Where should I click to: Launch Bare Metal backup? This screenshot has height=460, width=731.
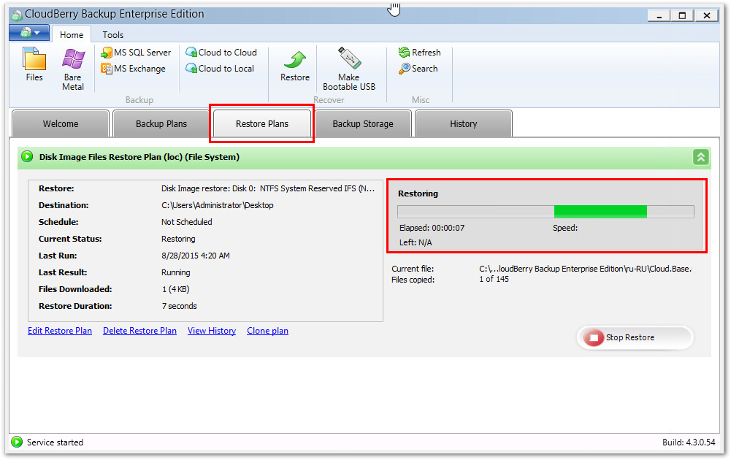(x=73, y=69)
